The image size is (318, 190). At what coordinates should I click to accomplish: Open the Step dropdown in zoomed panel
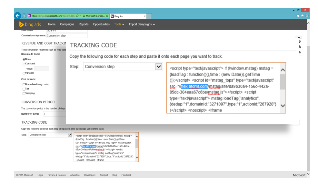(123, 67)
